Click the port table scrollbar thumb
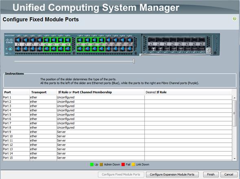240x179 pixels. [234, 113]
